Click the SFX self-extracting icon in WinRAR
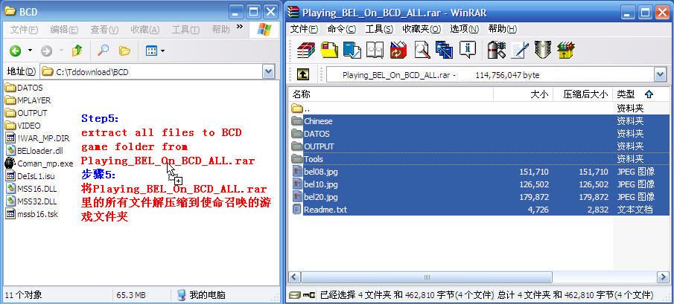 click(566, 50)
